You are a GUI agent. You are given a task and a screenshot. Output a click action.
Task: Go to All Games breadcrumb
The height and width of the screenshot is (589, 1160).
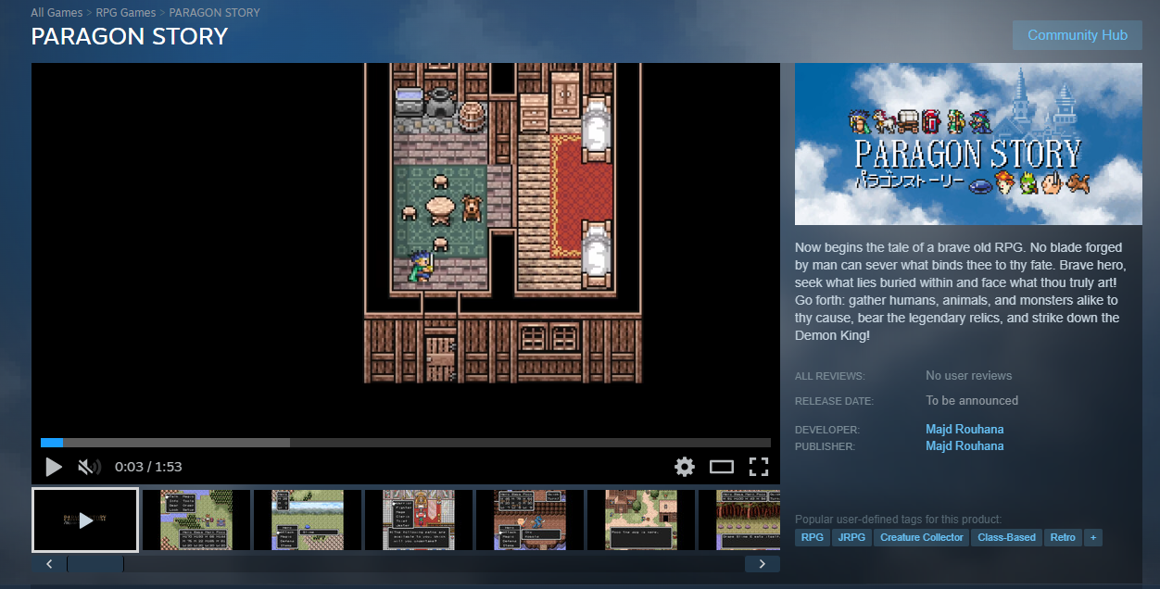(56, 13)
